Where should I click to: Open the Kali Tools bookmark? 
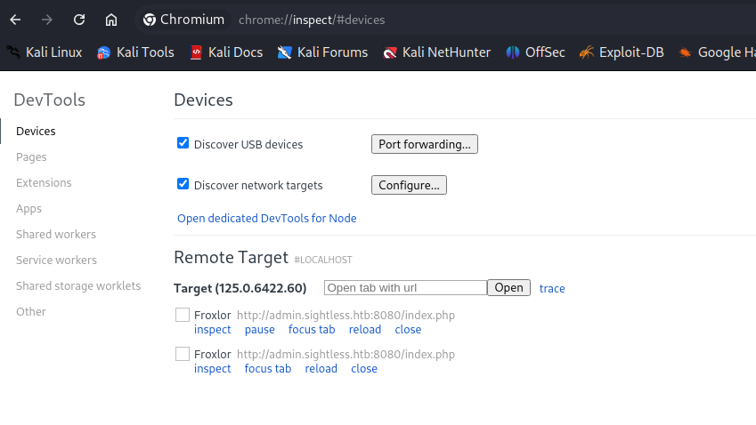coord(135,52)
